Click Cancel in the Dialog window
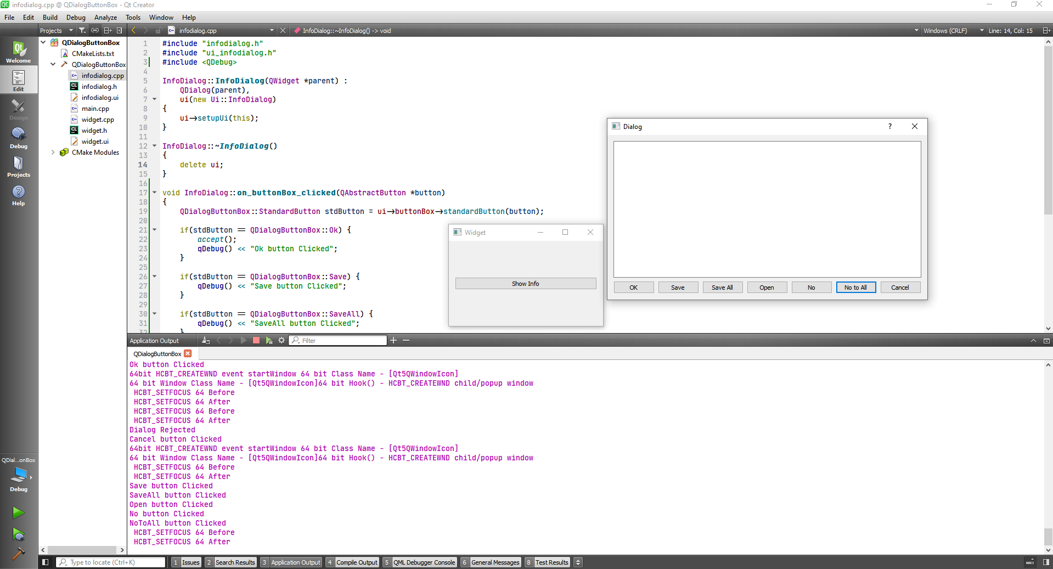Viewport: 1053px width, 569px height. tap(900, 288)
